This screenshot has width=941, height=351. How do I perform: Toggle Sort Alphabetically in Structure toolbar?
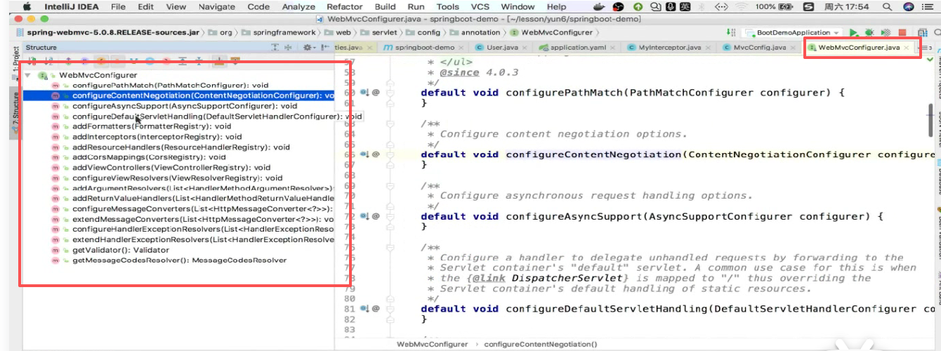(48, 61)
